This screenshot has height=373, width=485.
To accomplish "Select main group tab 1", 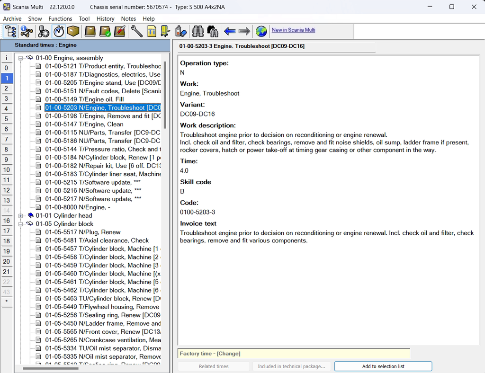I will point(7,78).
